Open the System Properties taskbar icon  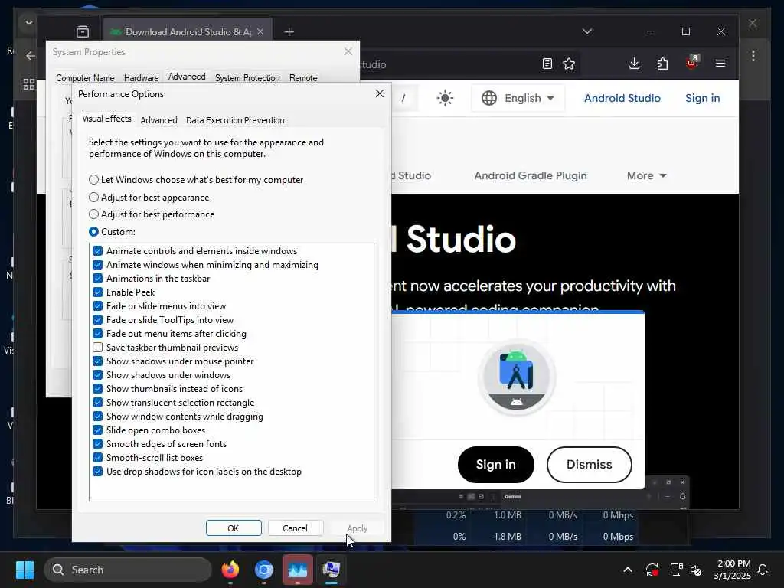(x=331, y=570)
